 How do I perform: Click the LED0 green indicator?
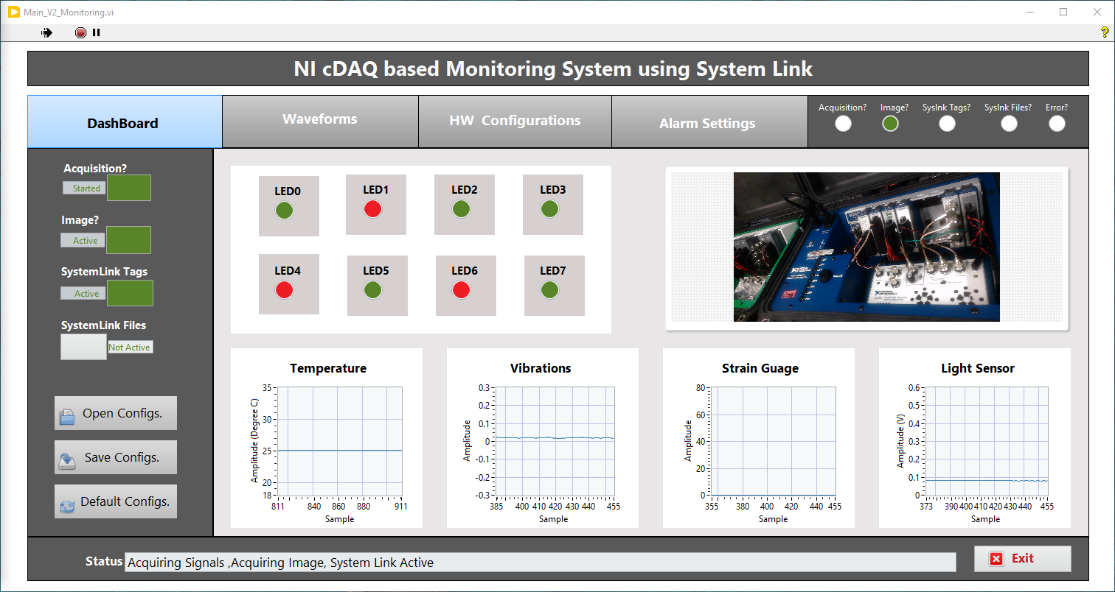coord(284,211)
